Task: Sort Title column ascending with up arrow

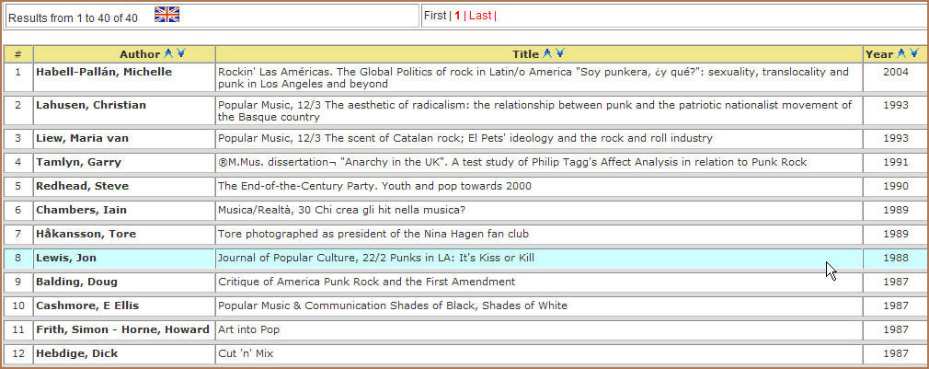Action: [547, 54]
